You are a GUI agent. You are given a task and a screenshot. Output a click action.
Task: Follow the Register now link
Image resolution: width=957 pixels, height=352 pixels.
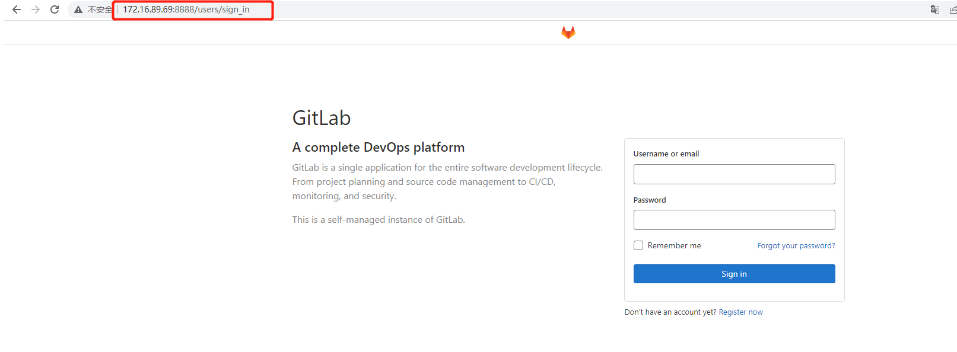740,312
